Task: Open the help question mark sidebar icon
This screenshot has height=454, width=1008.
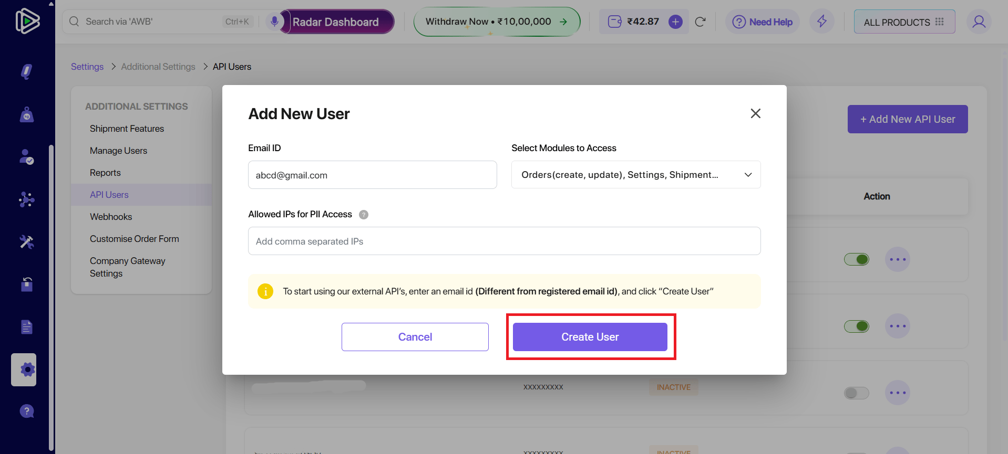Action: point(27,411)
